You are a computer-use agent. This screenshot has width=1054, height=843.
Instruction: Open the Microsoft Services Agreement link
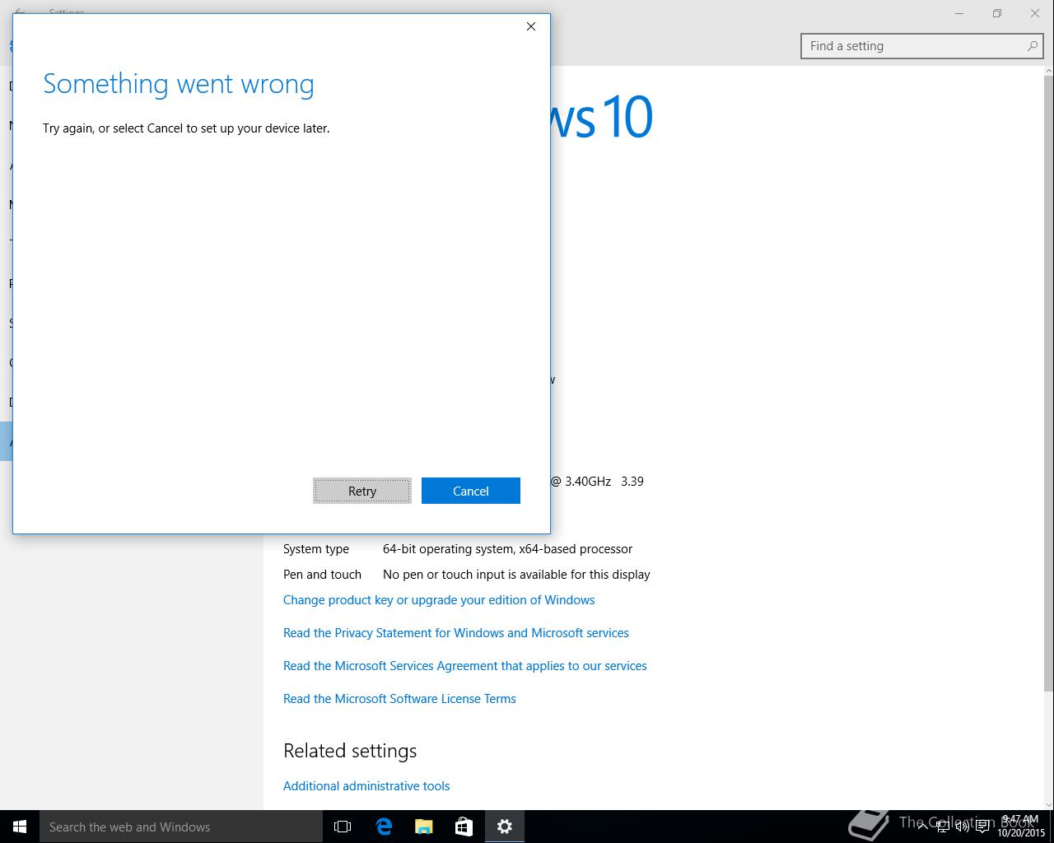[x=465, y=666]
